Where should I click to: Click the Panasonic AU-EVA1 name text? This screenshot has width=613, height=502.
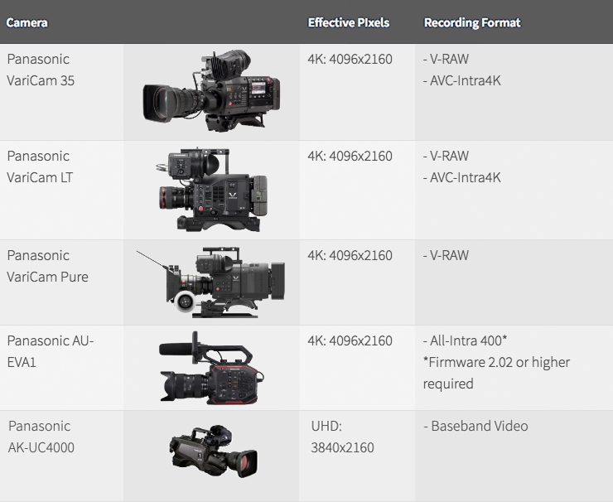point(50,351)
